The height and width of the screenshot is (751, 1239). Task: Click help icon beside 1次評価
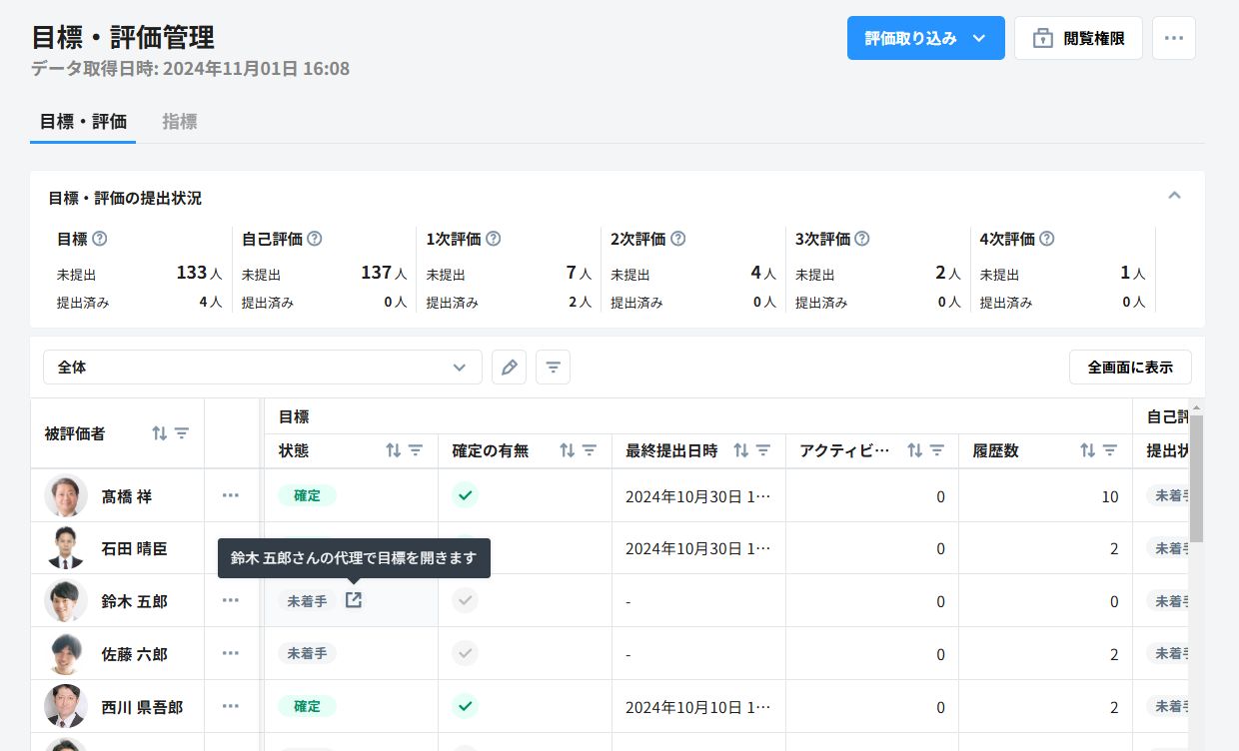(x=493, y=239)
